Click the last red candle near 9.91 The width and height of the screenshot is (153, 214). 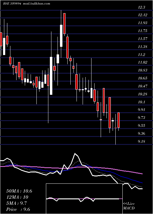pyautogui.click(x=119, y=120)
